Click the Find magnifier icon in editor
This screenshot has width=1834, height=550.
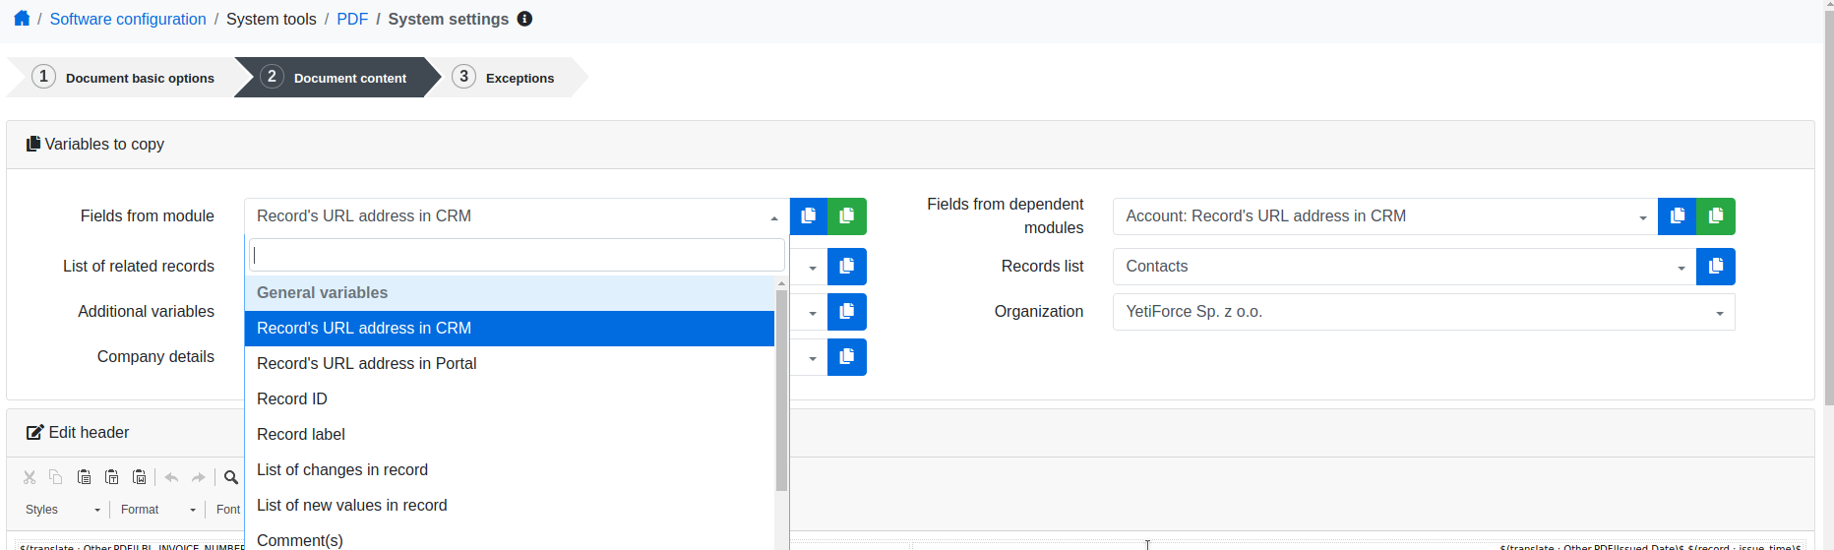click(x=231, y=477)
